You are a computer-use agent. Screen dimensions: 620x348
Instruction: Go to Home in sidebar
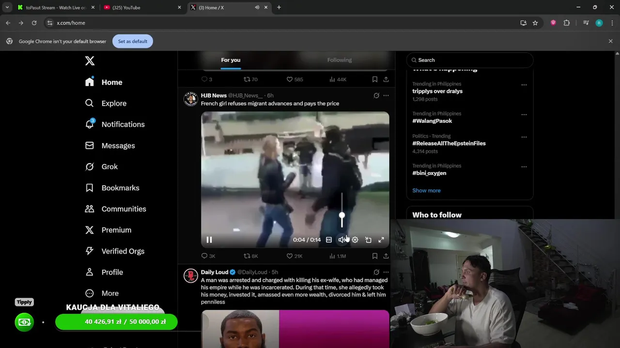click(x=104, y=82)
